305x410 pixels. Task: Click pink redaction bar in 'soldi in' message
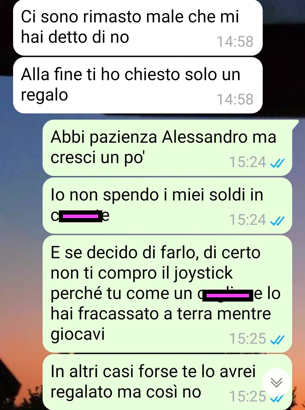point(81,217)
